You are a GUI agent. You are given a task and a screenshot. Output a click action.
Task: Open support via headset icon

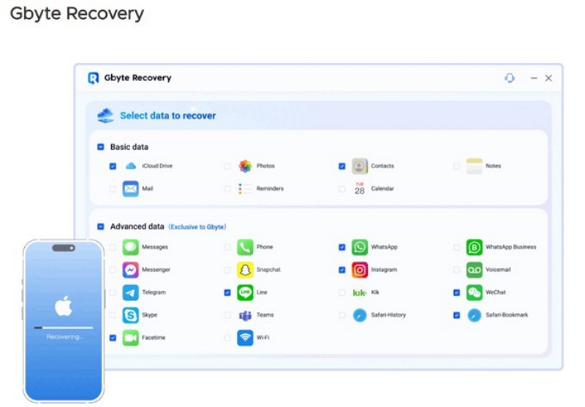(510, 78)
